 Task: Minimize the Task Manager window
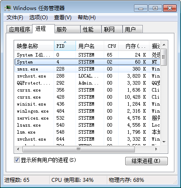pos(141,8)
